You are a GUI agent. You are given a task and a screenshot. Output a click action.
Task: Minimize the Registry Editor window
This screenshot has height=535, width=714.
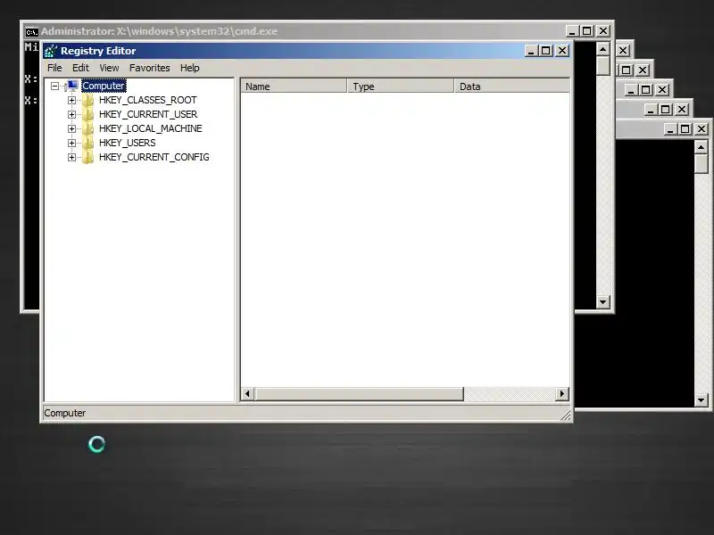[x=531, y=51]
